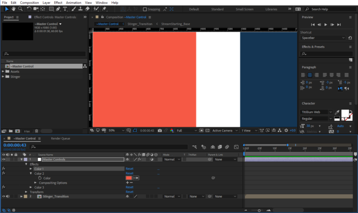Enable the Snapping checkbox
Screen dimensions: 358x213
click(145, 9)
